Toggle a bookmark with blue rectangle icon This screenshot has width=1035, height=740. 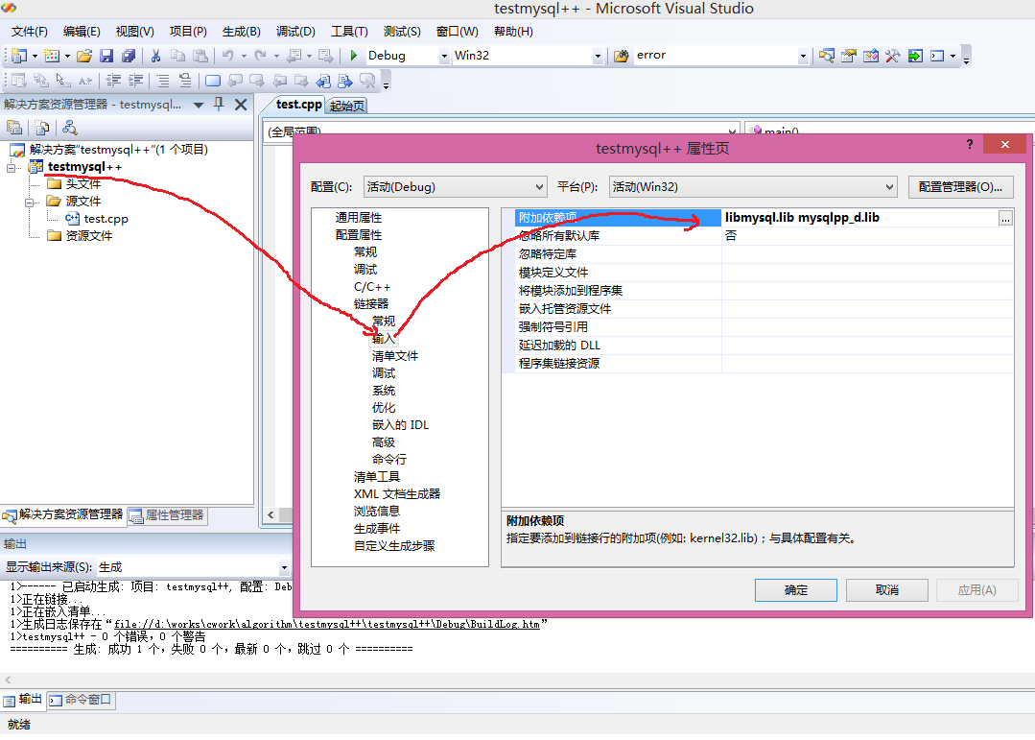pos(213,81)
